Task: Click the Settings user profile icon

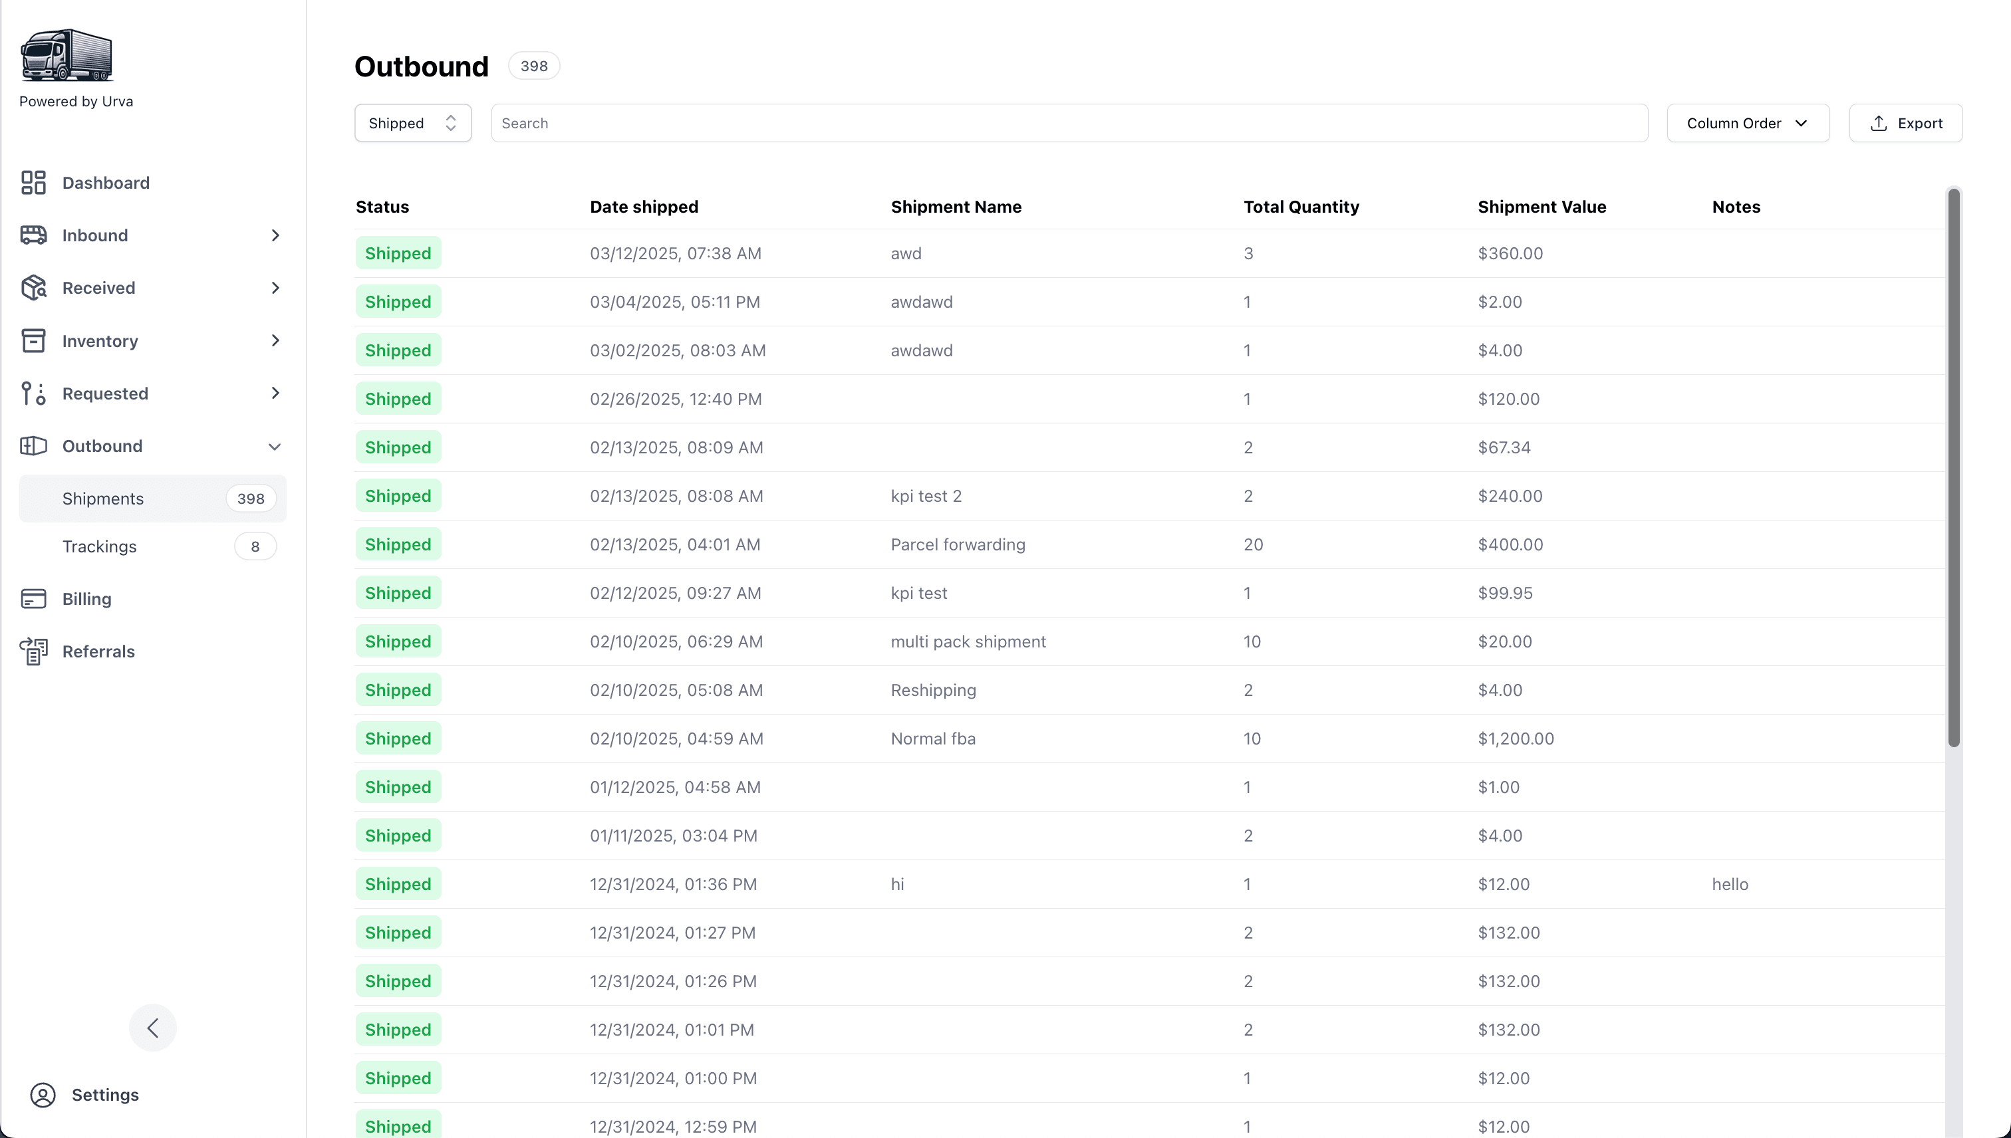Action: [43, 1095]
